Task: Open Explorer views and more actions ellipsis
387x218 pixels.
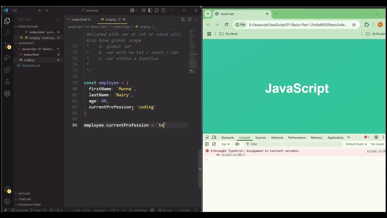Action: point(58,19)
